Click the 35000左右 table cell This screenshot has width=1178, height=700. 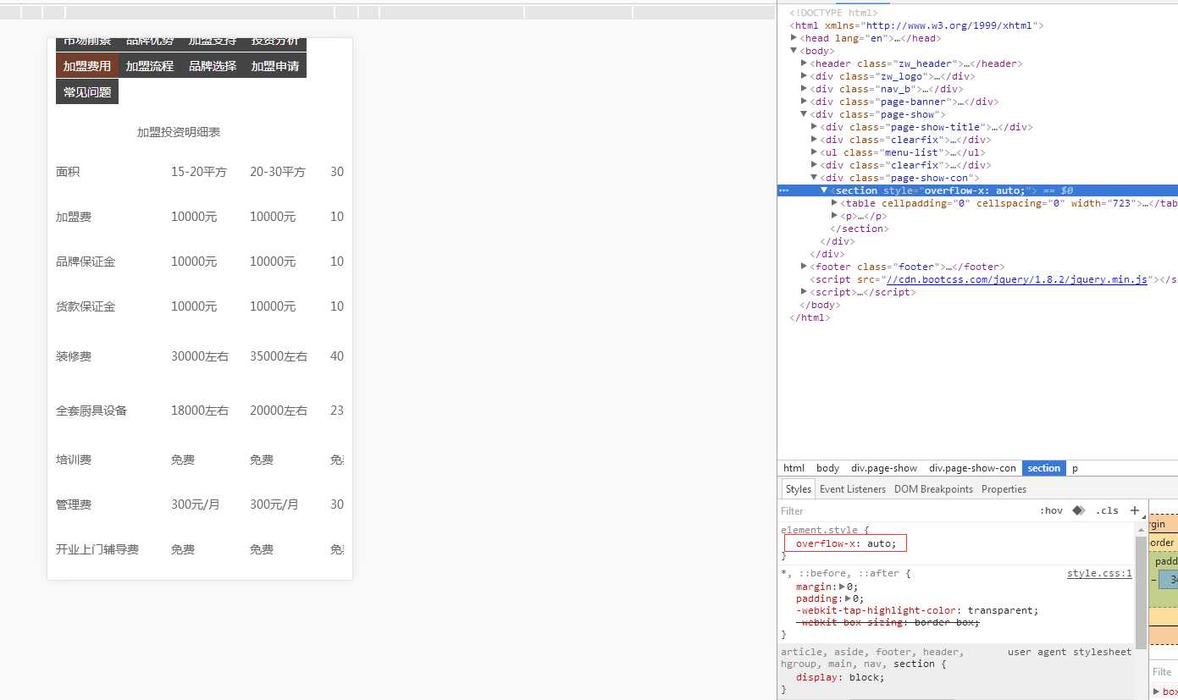click(x=279, y=356)
